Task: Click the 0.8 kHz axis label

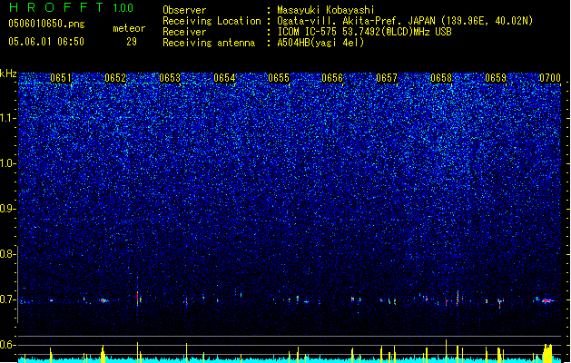Action: (x=7, y=254)
